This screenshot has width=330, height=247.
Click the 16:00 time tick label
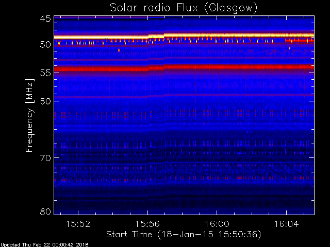217,224
